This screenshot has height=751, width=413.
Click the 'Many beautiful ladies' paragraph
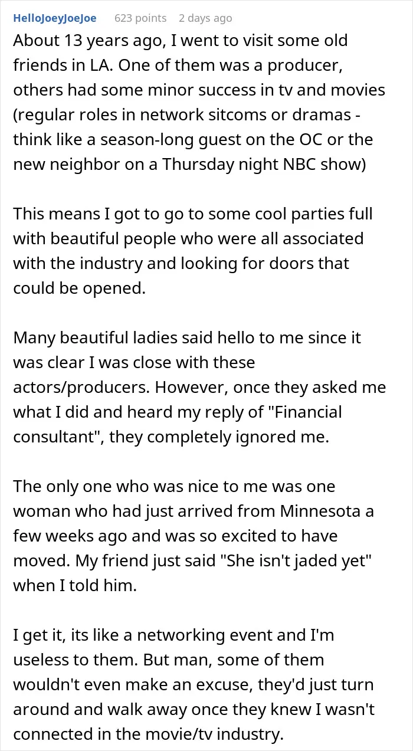199,386
